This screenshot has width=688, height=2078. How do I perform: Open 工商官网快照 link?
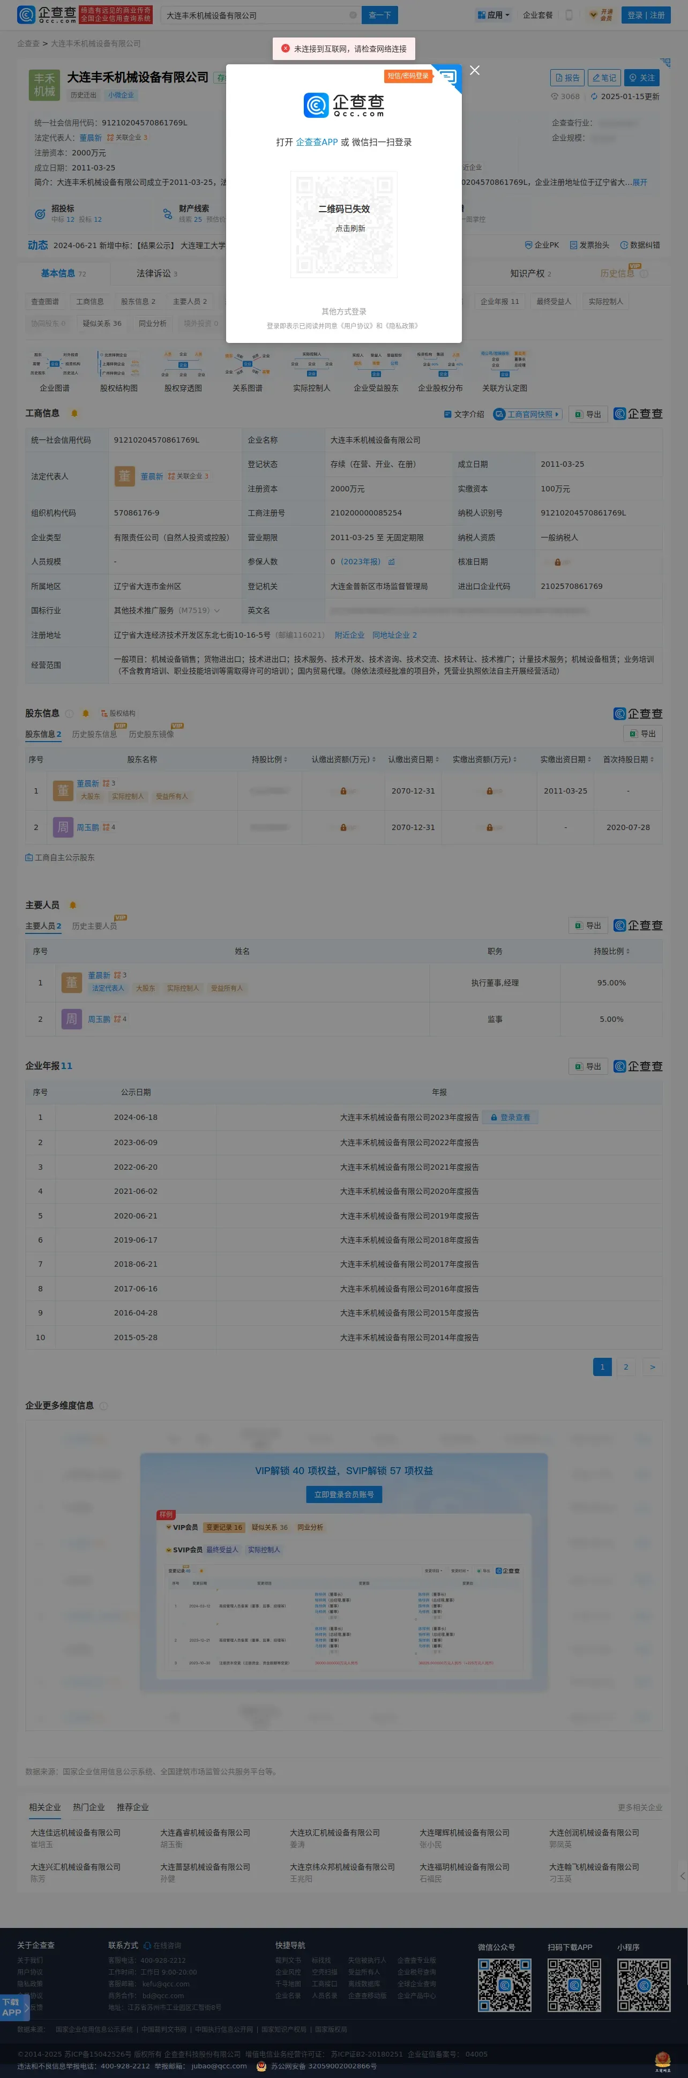click(527, 414)
